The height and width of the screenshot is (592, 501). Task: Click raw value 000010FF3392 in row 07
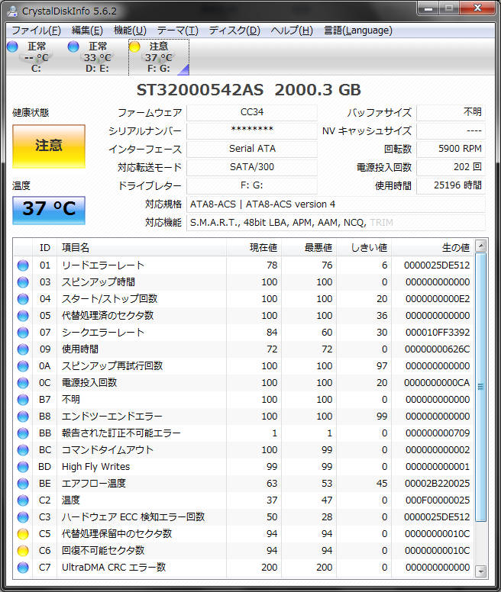(437, 333)
